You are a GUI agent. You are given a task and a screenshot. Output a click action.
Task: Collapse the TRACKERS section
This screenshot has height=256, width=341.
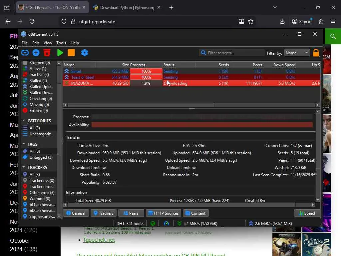24,167
